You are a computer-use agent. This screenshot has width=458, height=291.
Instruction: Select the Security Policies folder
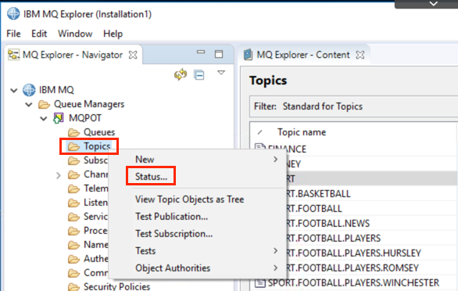pyautogui.click(x=109, y=286)
